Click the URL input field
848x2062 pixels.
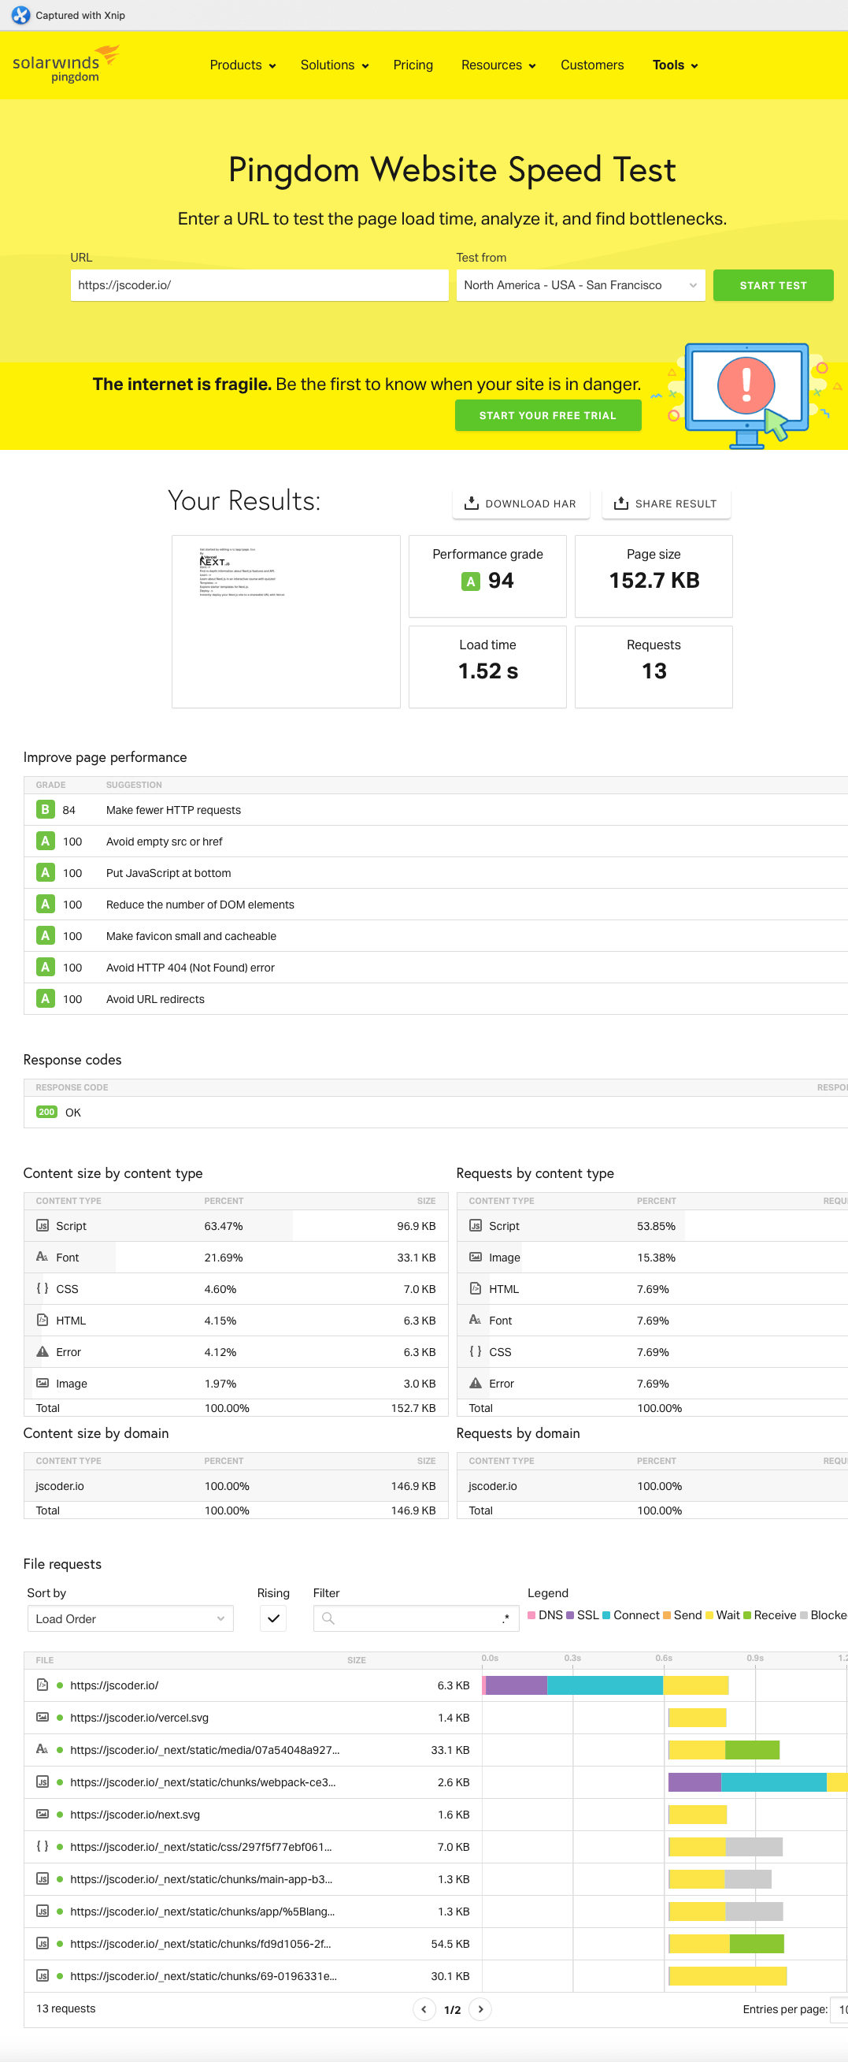(x=259, y=285)
